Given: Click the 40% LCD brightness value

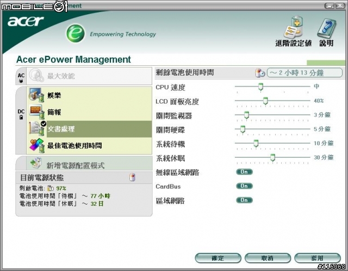Looking at the screenshot, I should [x=319, y=101].
